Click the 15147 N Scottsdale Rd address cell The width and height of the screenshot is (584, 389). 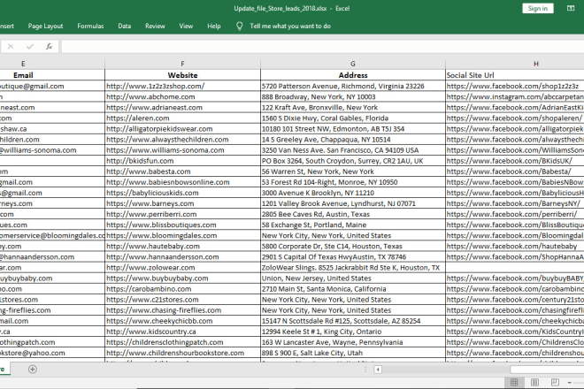[353, 321]
